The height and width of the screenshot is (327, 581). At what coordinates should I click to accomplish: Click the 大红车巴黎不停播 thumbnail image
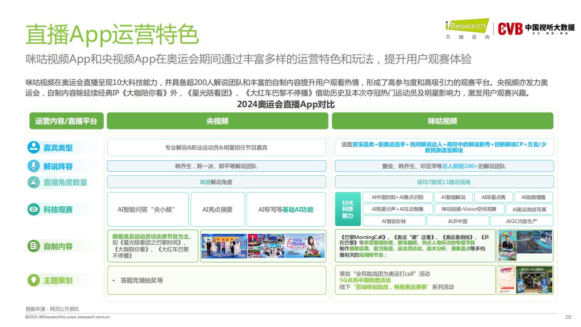pyautogui.click(x=305, y=246)
